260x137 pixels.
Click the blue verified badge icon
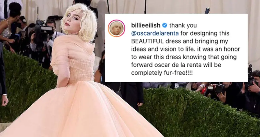[165, 25]
